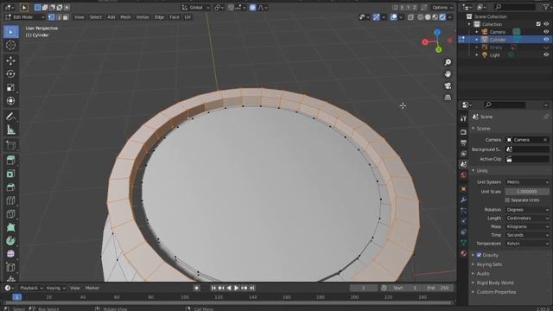Toggle the Gravity checkbox
This screenshot has height=311, width=553.
479,255
